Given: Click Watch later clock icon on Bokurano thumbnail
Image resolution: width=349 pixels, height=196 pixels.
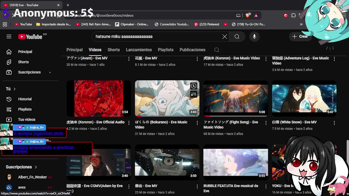Looking at the screenshot, I should (194, 86).
